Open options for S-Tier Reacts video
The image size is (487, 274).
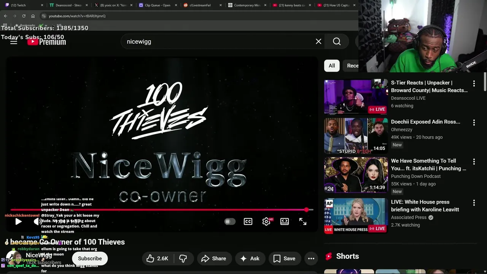(474, 83)
